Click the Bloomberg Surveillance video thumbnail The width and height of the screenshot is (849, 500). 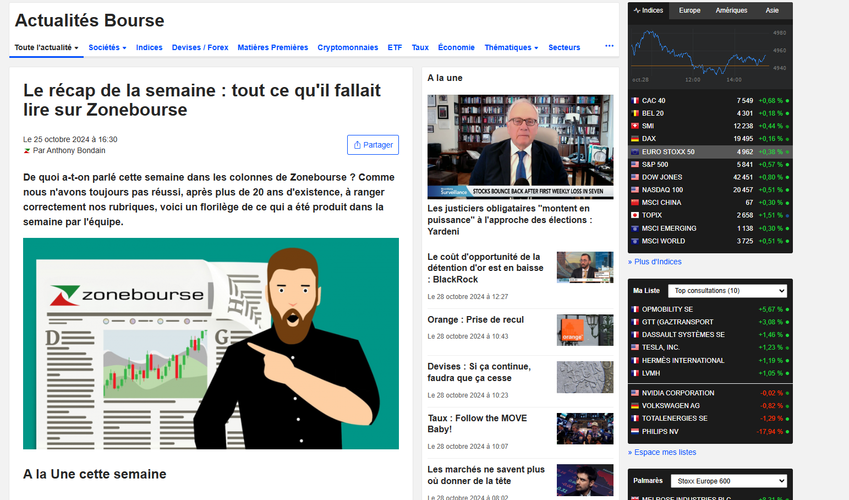pyautogui.click(x=521, y=146)
